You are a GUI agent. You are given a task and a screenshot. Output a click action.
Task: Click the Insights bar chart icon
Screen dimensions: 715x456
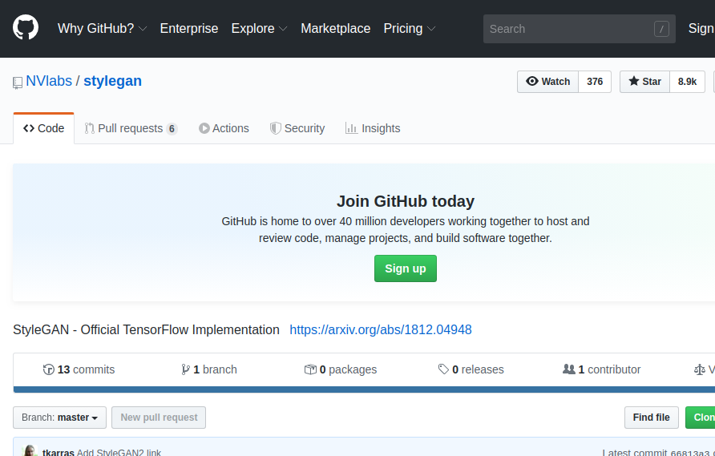click(351, 128)
